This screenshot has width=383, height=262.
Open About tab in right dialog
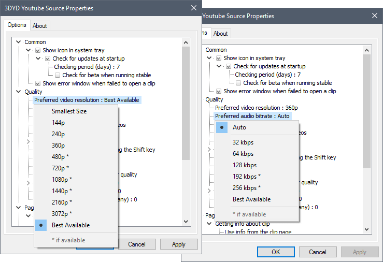(x=220, y=34)
